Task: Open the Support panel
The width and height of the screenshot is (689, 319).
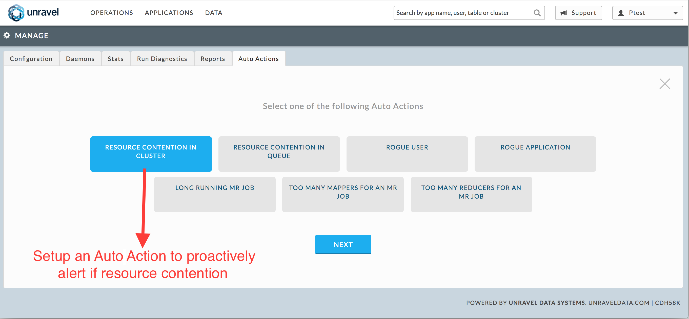Action: click(578, 12)
